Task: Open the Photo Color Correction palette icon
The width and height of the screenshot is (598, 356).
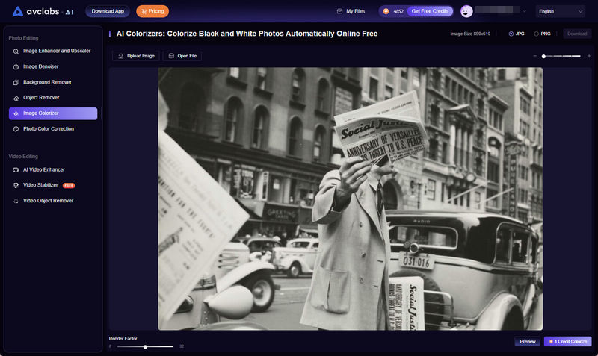Action: tap(16, 129)
